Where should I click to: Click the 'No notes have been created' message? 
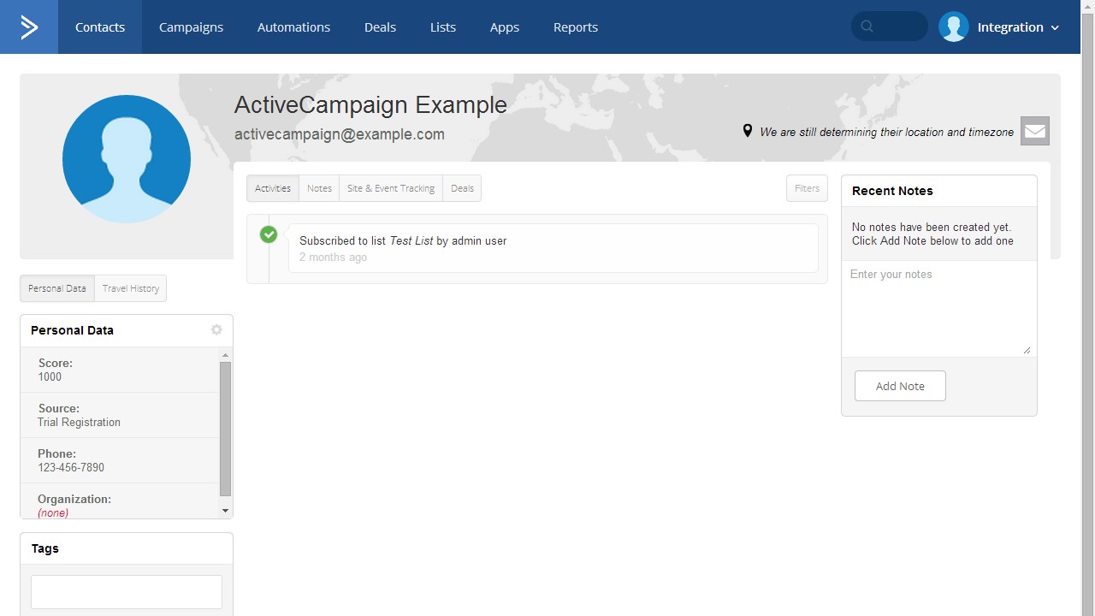(x=932, y=234)
